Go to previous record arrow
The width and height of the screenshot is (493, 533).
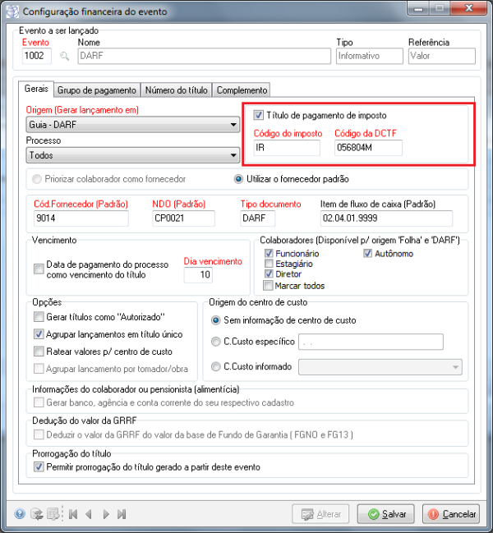tap(89, 514)
